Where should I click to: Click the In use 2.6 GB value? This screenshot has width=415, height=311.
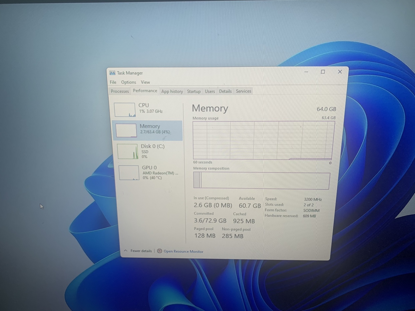[213, 206]
